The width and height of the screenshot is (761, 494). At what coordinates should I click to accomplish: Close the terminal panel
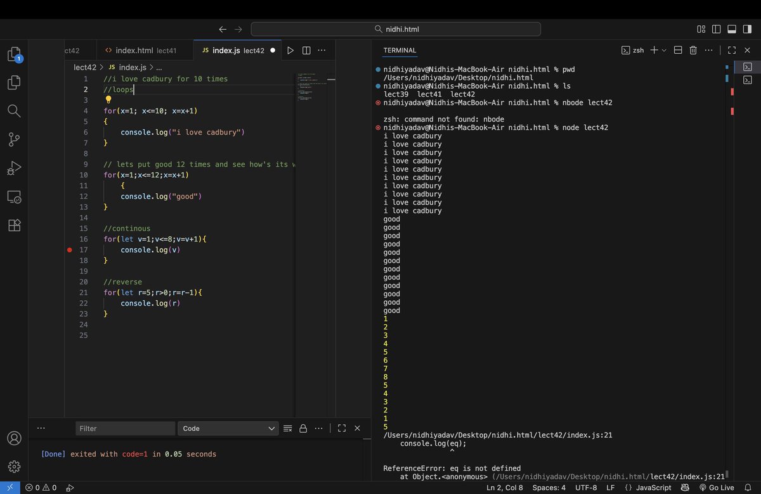(747, 50)
